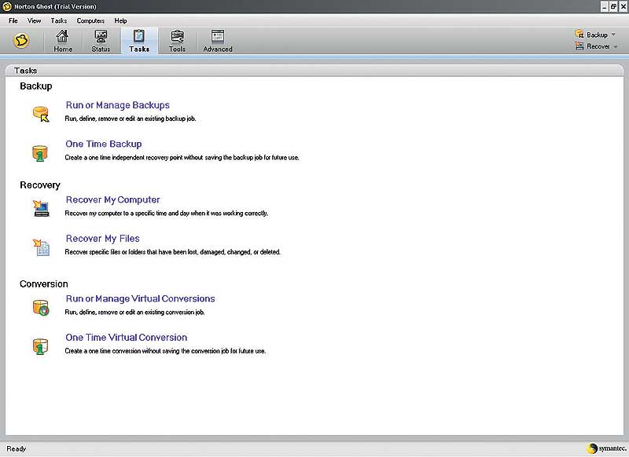The height and width of the screenshot is (457, 629).
Task: Expand the Backup dropdown arrow
Action: coord(613,35)
